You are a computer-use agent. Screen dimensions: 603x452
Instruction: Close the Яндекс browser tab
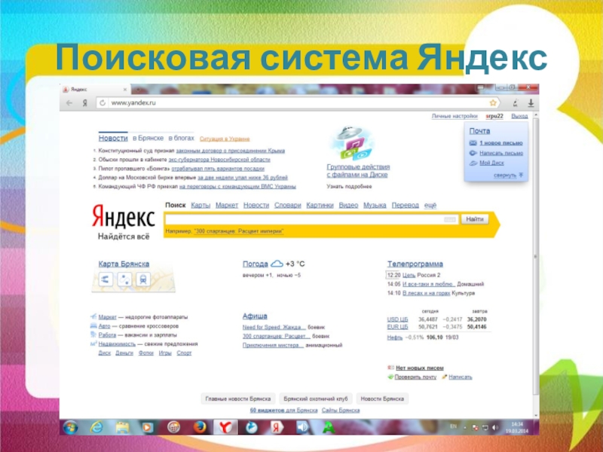pyautogui.click(x=125, y=90)
